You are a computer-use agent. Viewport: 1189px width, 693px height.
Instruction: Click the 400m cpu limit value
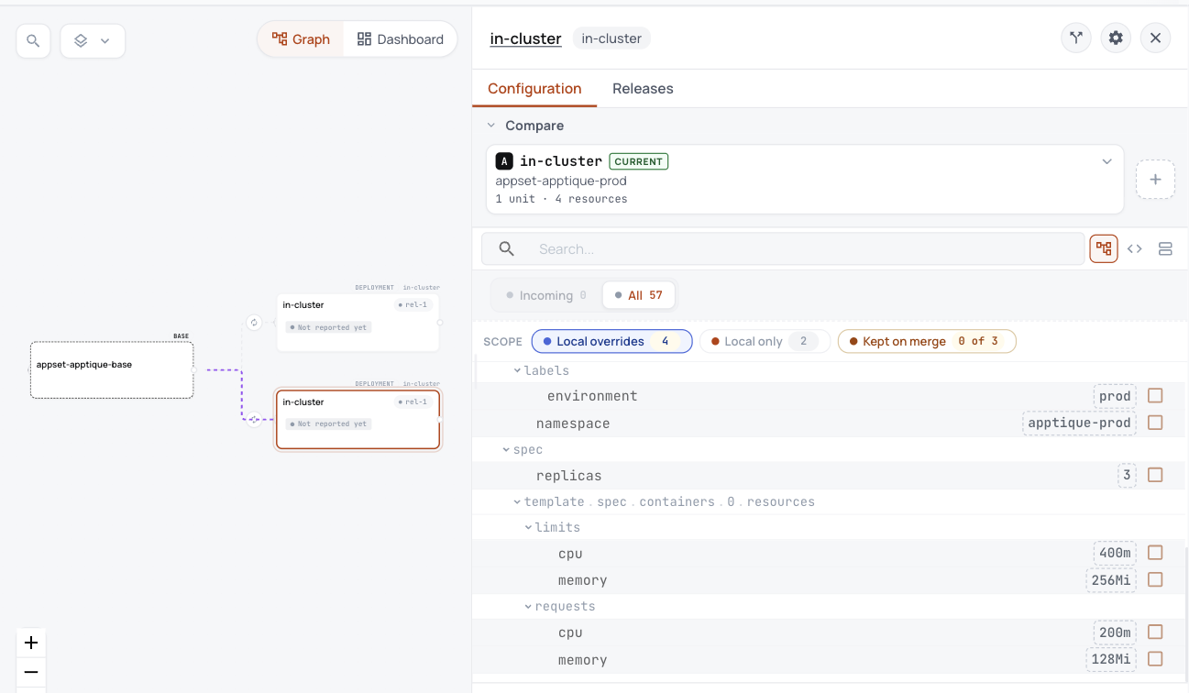pos(1115,554)
